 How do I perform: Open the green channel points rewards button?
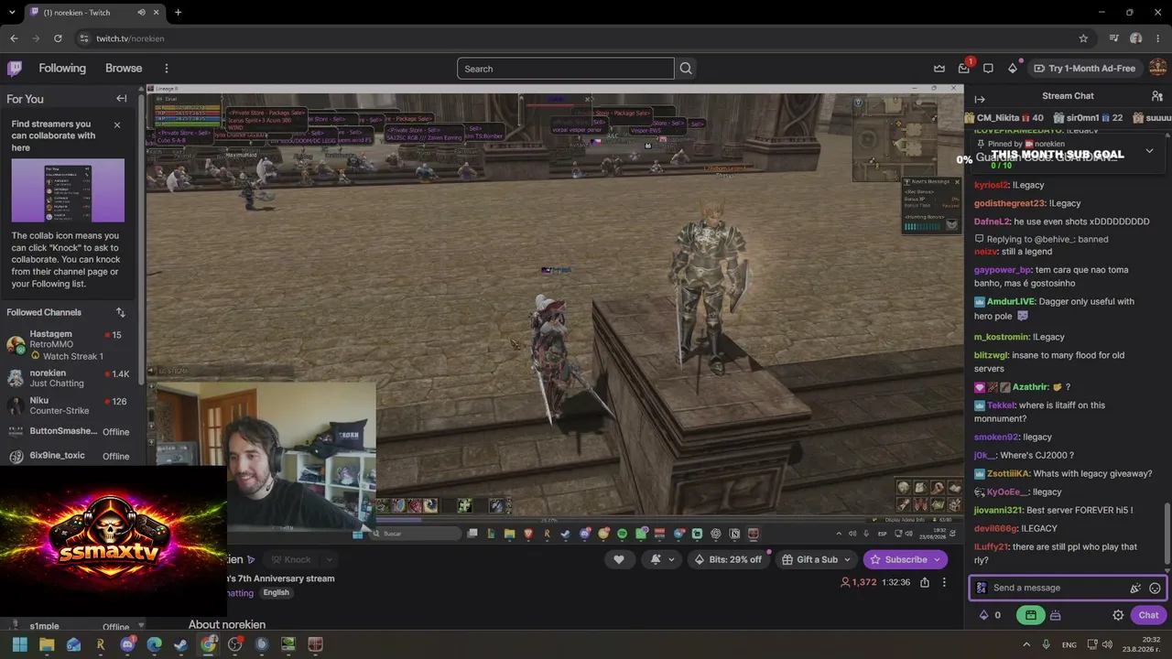pos(1031,615)
